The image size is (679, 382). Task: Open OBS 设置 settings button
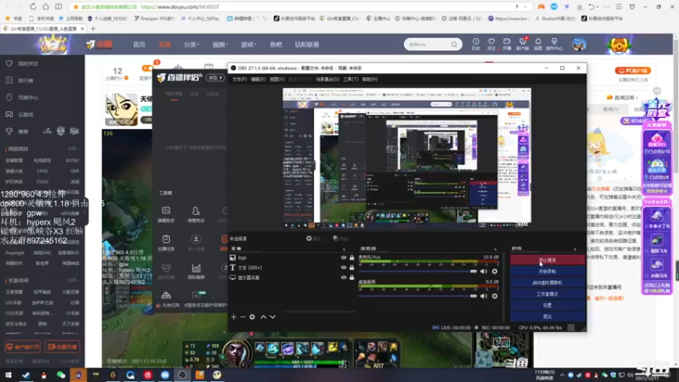(x=547, y=305)
